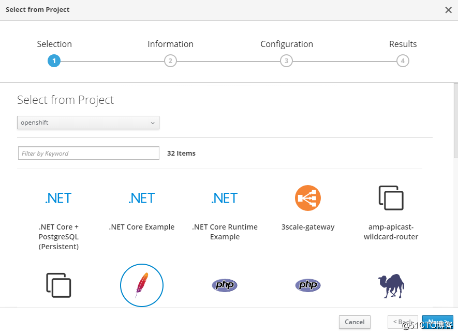The height and width of the screenshot is (335, 458).
Task: Go to wizard step 1 Selection
Action: pyautogui.click(x=54, y=61)
